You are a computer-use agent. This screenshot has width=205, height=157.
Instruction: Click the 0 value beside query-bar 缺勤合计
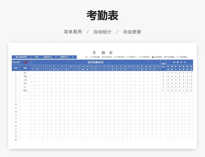click(x=73, y=57)
